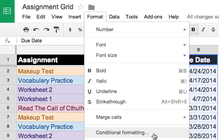Click the Print toolbar icon
This screenshot has height=140, width=219.
[x=26, y=30]
